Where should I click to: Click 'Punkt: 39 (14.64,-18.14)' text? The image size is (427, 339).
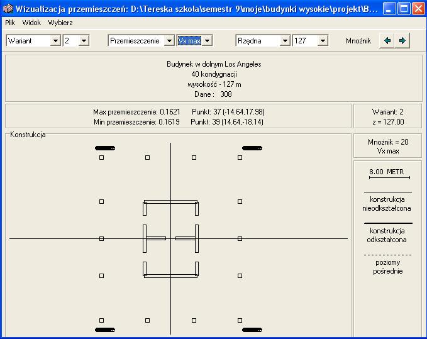227,122
